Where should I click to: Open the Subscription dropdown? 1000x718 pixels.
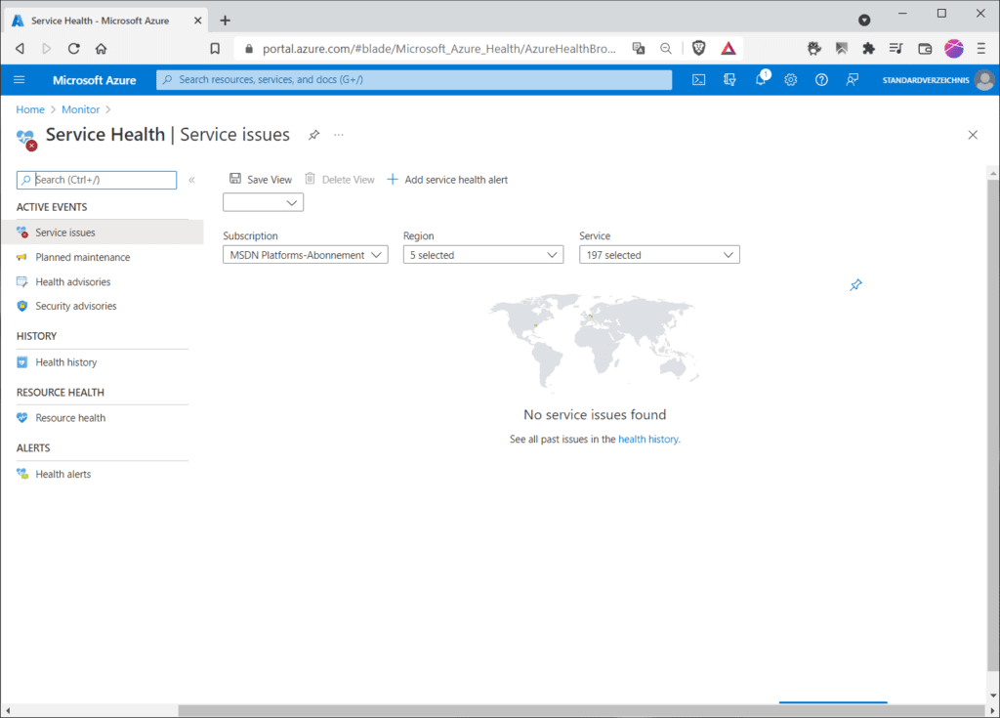(x=306, y=255)
